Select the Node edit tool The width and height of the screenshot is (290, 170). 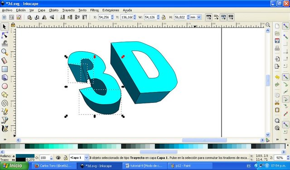pos(5,35)
